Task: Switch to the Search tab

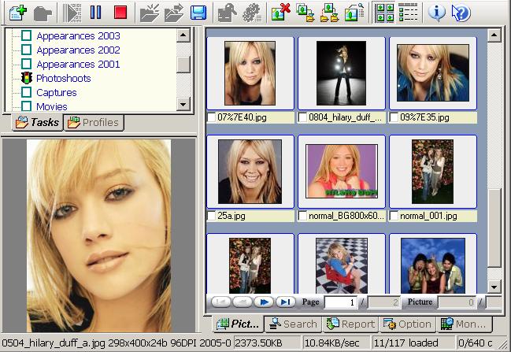Action: click(x=291, y=324)
